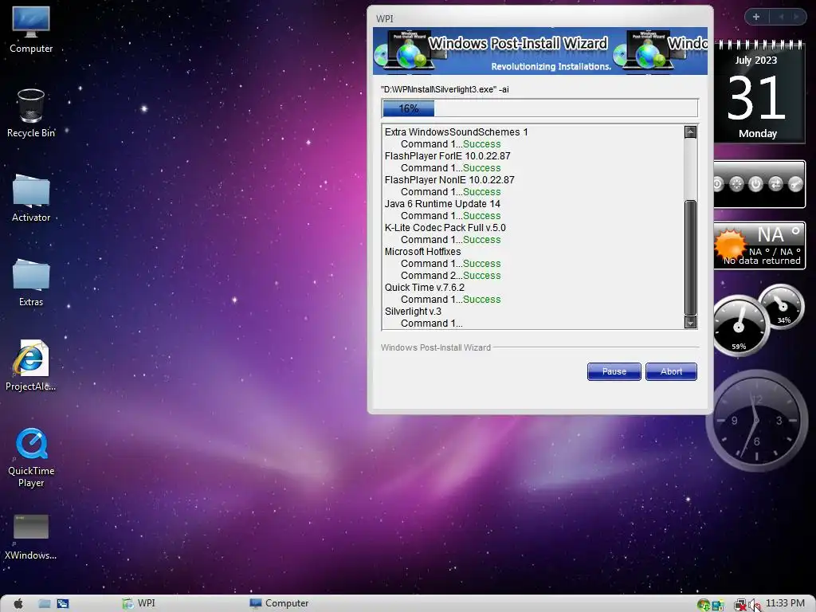Click the key lock icon in the gadget
The width and height of the screenshot is (816, 612).
point(795,184)
